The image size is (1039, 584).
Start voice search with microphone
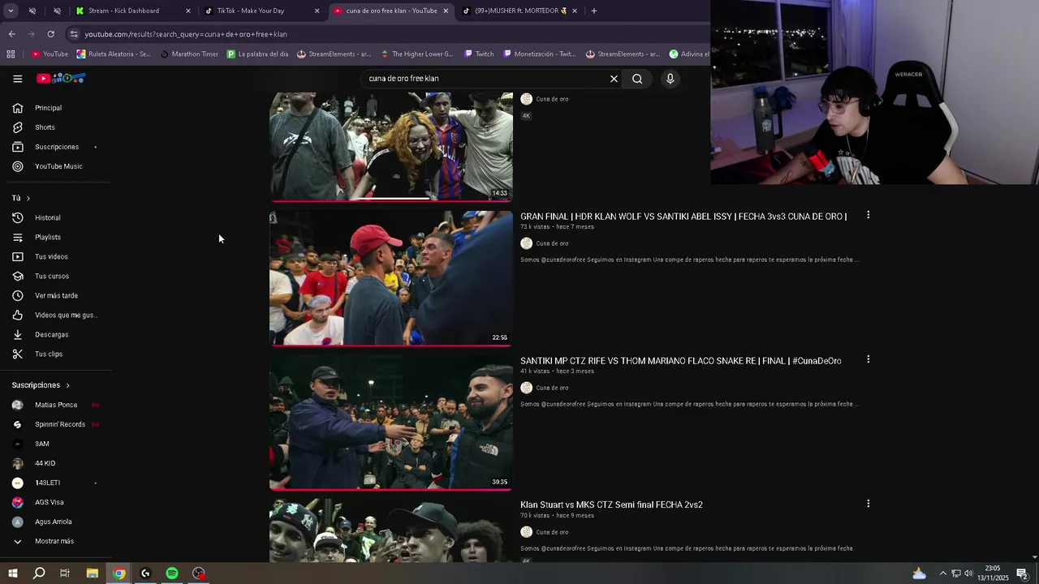[670, 79]
